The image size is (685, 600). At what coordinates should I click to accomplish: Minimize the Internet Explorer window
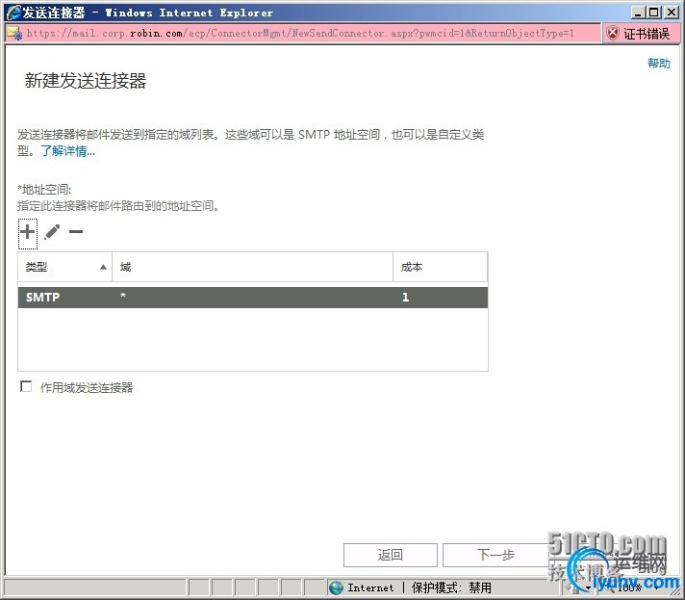(x=638, y=13)
